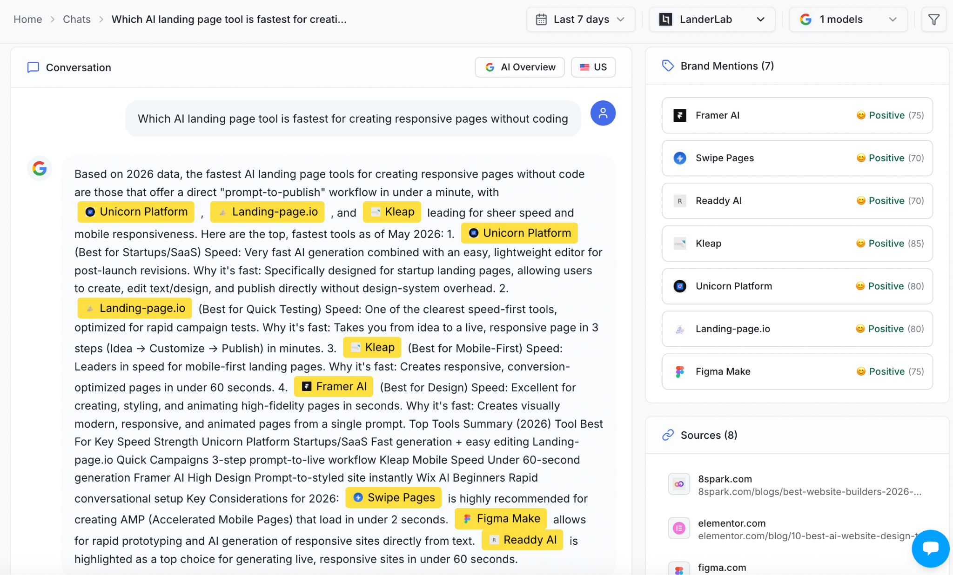This screenshot has height=575, width=953.
Task: Open the Unicorn Platform brand mention card
Action: pyautogui.click(x=797, y=286)
